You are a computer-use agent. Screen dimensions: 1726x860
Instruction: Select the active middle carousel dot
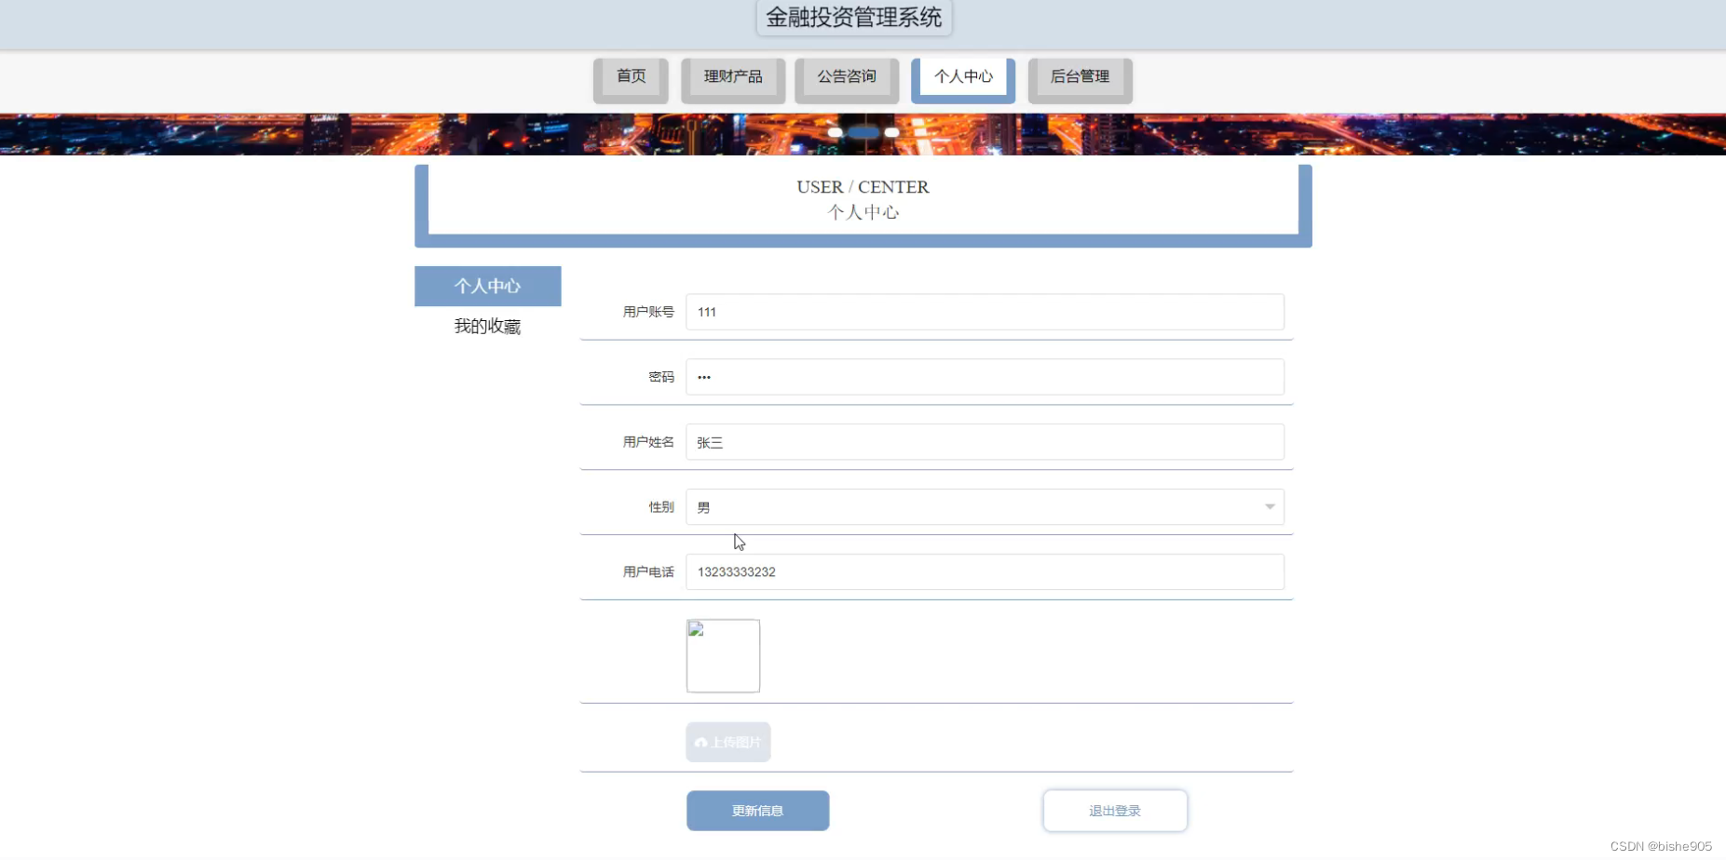click(863, 132)
